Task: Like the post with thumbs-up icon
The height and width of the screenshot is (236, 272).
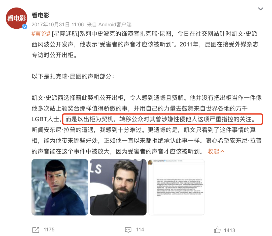Action: click(x=217, y=230)
